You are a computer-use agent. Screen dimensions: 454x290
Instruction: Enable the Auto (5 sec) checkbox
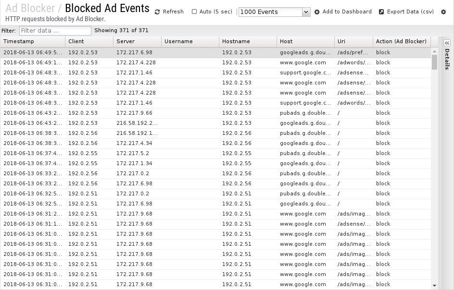click(194, 12)
